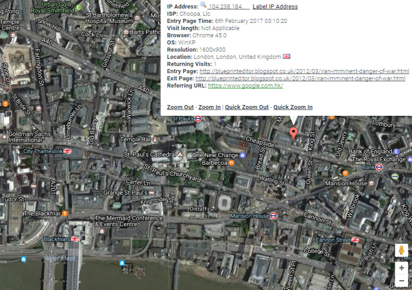Click the St. Paul's Churchyard street label
The image size is (412, 290).
pyautogui.click(x=172, y=173)
